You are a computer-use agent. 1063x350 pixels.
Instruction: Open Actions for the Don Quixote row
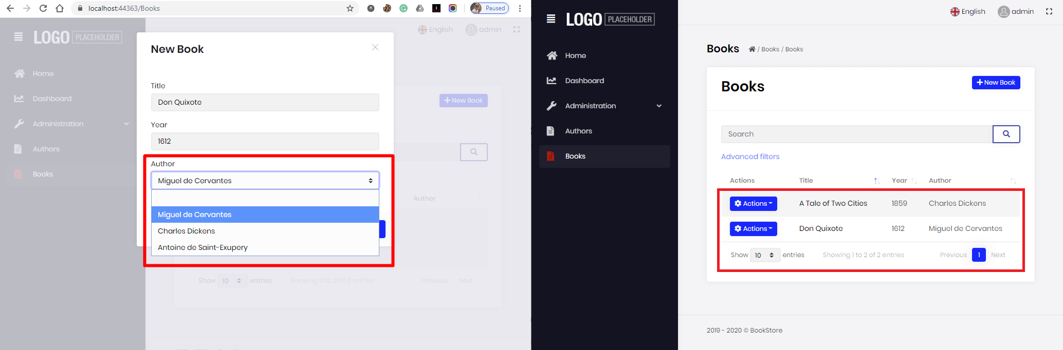(x=754, y=229)
